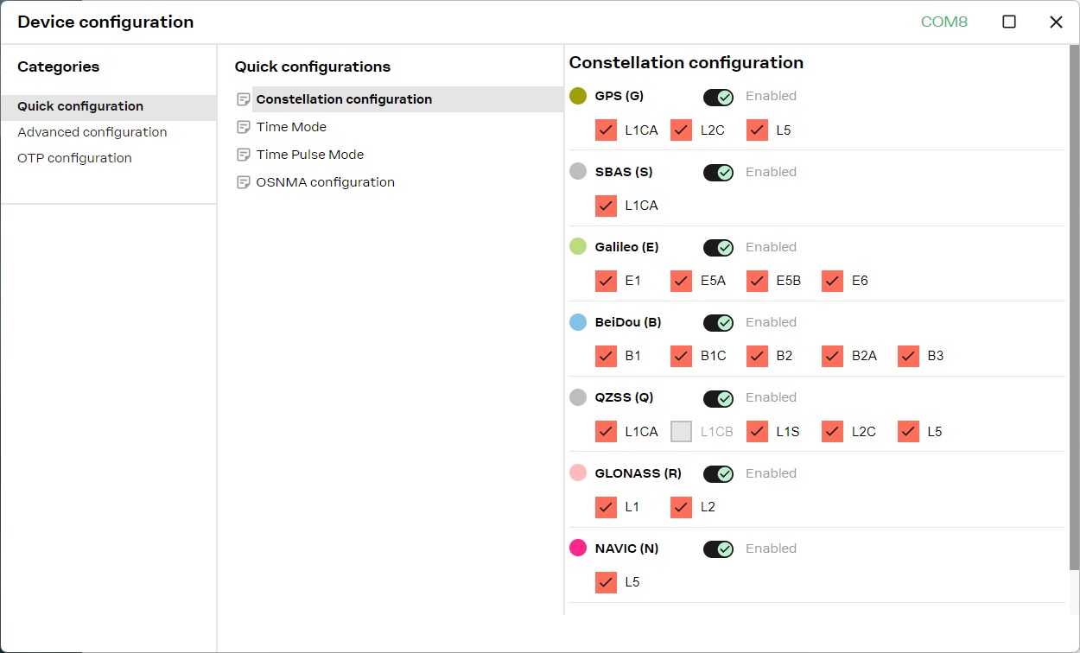Click the COM8 port label
The height and width of the screenshot is (653, 1080).
pos(944,22)
